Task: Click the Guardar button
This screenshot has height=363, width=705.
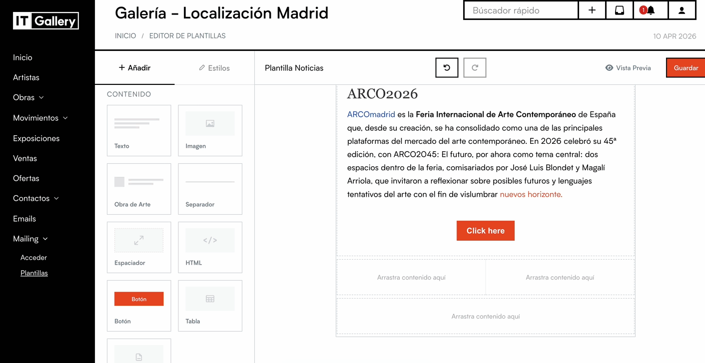Action: [x=686, y=68]
